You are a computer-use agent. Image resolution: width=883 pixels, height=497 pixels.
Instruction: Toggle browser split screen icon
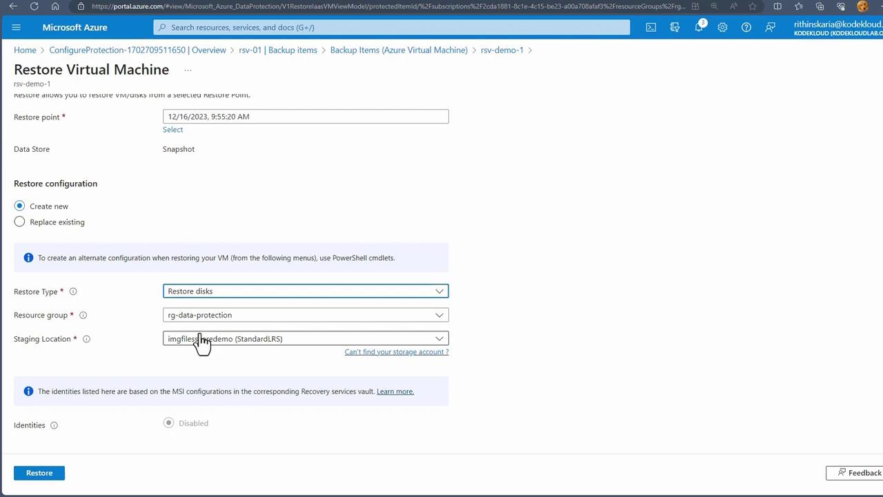(777, 6)
